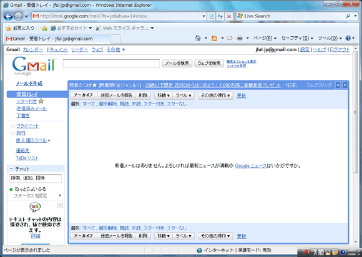Click the Home icon in command bar
This screenshot has height=257, width=362.
coord(198,38)
